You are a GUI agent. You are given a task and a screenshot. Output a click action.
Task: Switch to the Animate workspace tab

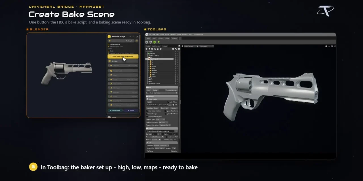point(174,38)
